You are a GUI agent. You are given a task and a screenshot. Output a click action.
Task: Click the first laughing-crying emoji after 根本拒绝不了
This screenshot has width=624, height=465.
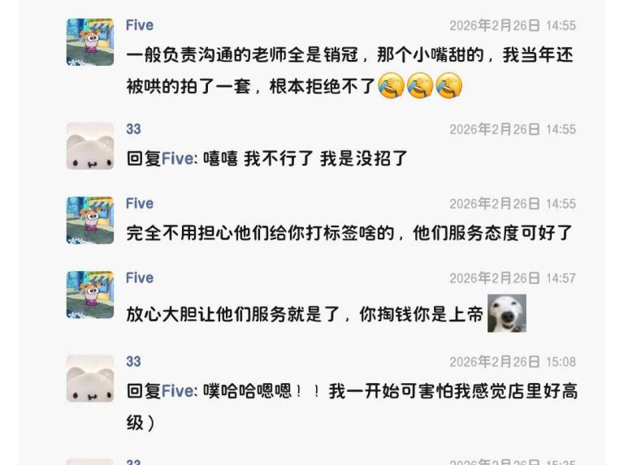point(391,85)
